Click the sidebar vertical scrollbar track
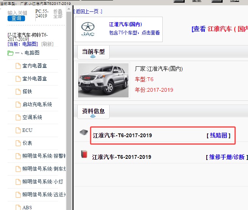 [69, 111]
